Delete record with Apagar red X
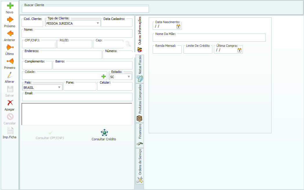 [10, 103]
